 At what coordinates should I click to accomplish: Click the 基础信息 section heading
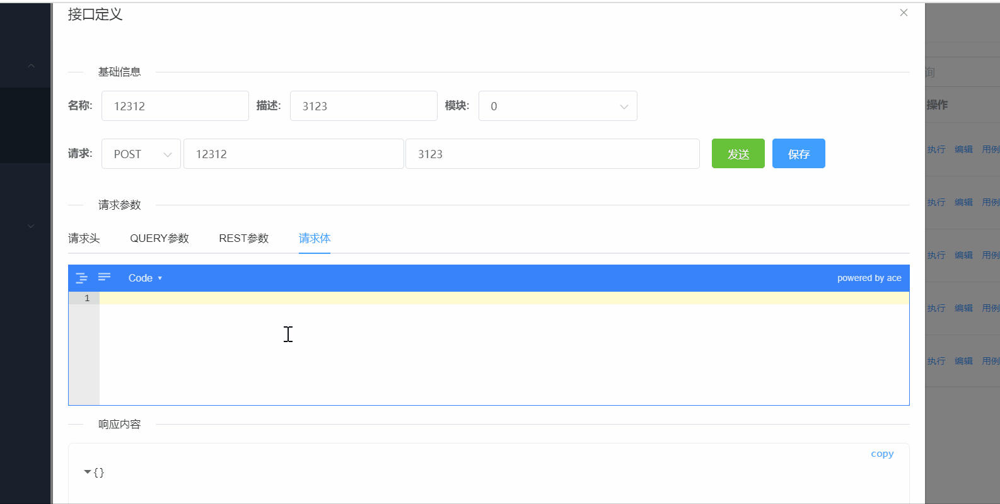click(x=119, y=72)
